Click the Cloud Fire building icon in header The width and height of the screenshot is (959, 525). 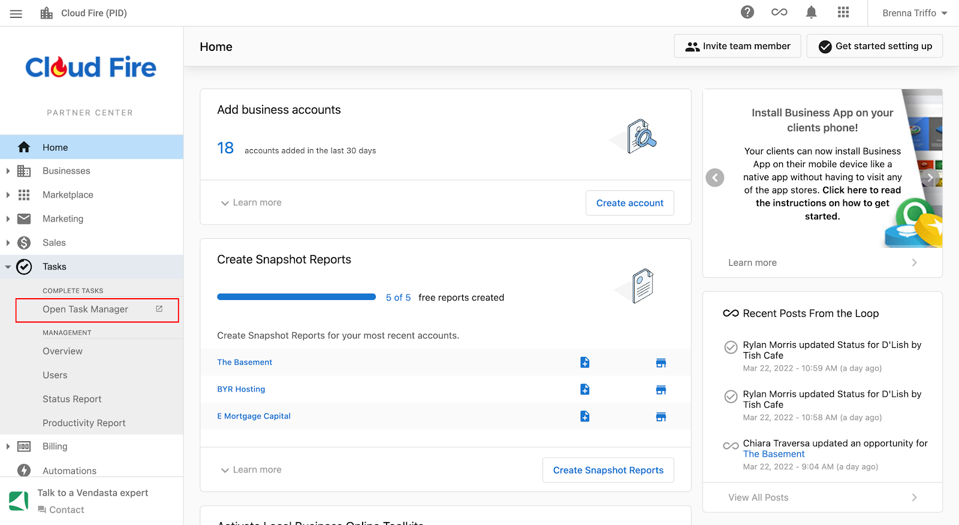click(47, 13)
